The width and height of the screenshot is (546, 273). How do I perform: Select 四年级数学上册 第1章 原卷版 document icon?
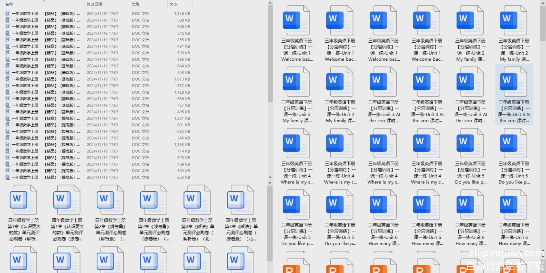(67, 201)
